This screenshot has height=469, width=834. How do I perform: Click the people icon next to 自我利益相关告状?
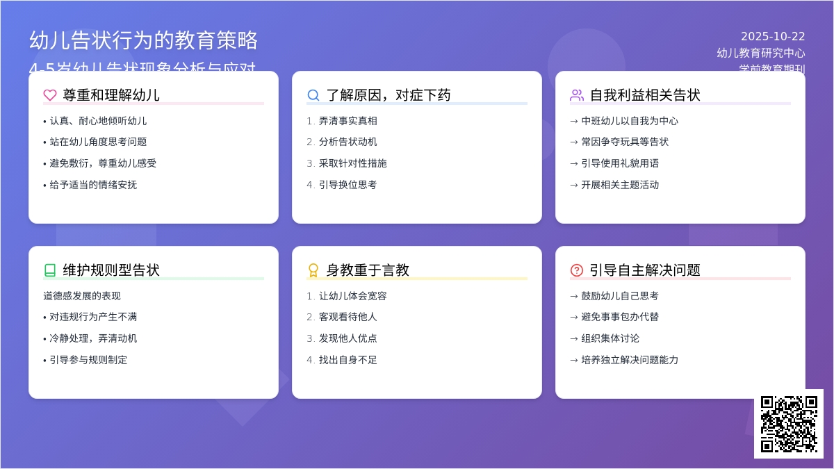coord(576,95)
